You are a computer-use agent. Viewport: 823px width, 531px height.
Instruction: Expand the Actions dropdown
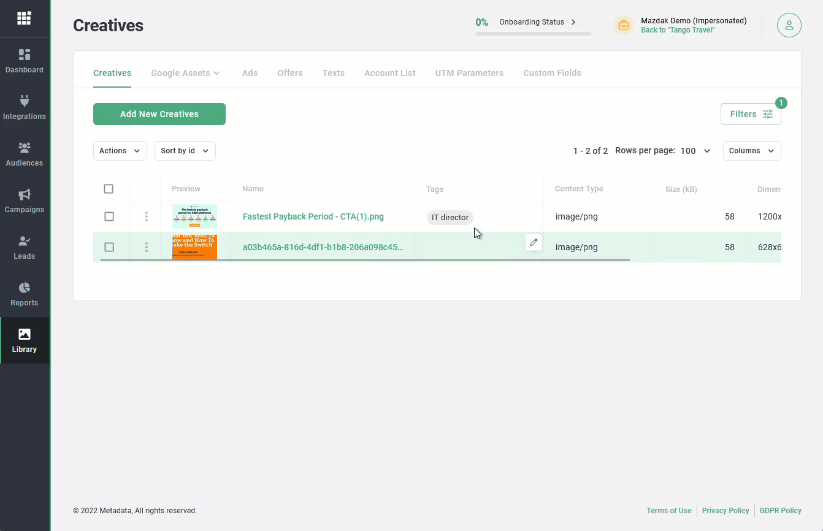click(120, 151)
